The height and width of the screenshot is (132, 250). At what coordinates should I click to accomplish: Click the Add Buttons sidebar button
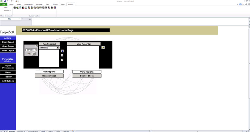8,81
